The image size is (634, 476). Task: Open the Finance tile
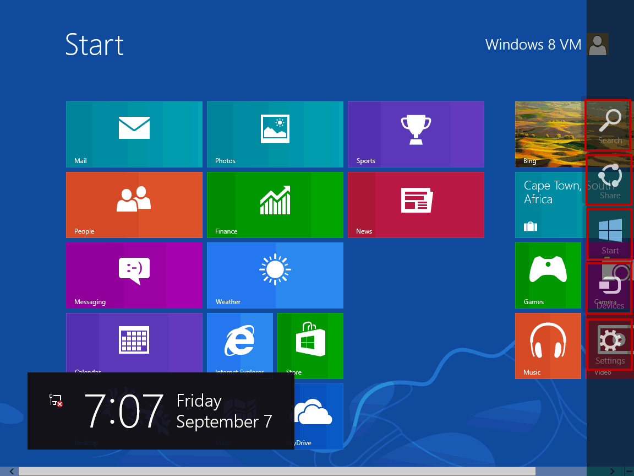click(x=275, y=205)
